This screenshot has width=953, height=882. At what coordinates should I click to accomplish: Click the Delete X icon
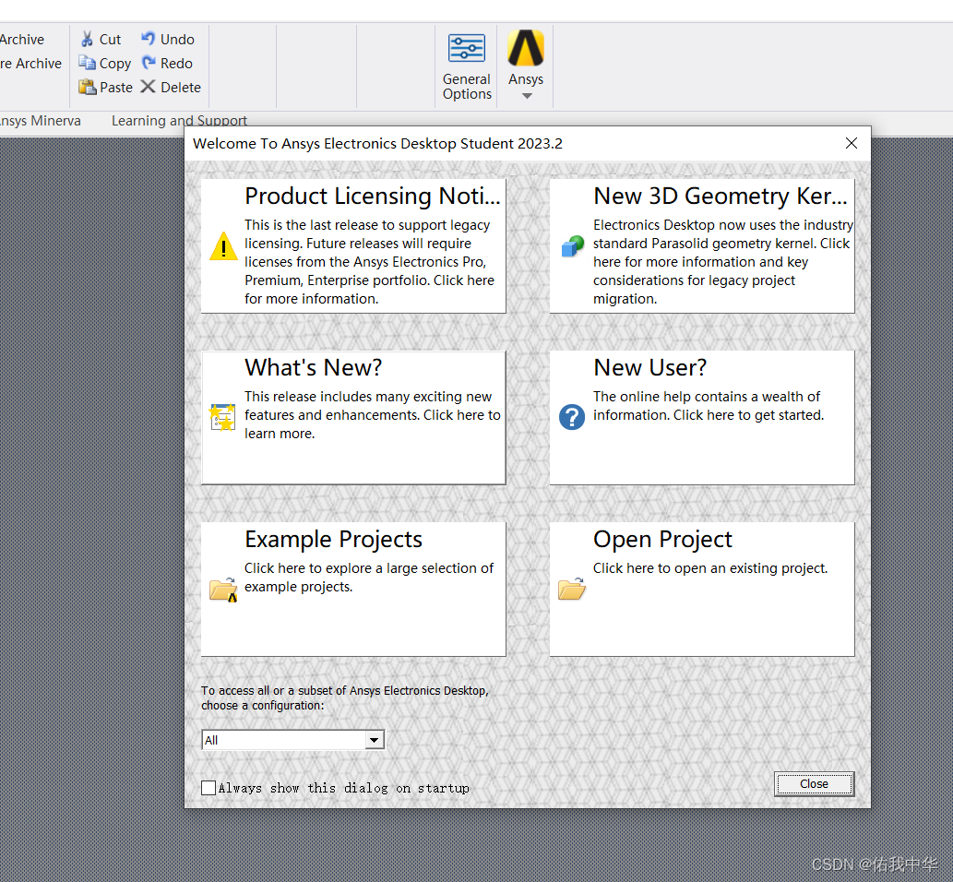point(149,87)
